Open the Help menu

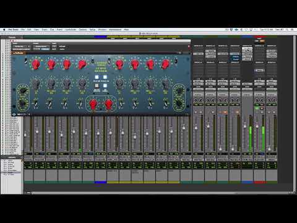coord(126,30)
